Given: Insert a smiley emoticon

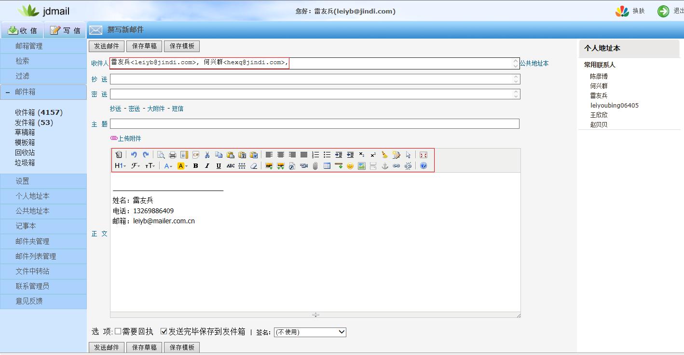Looking at the screenshot, I should coord(350,166).
